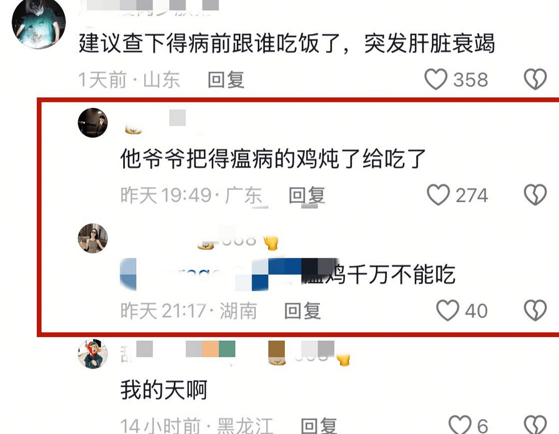Open the dark avatar of the Guangdong commenter

93,123
